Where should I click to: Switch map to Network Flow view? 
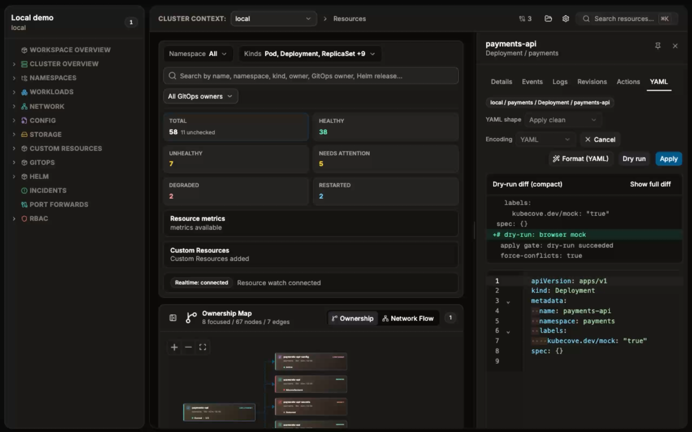408,318
